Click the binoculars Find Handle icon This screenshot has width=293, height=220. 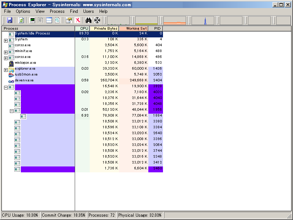88,20
